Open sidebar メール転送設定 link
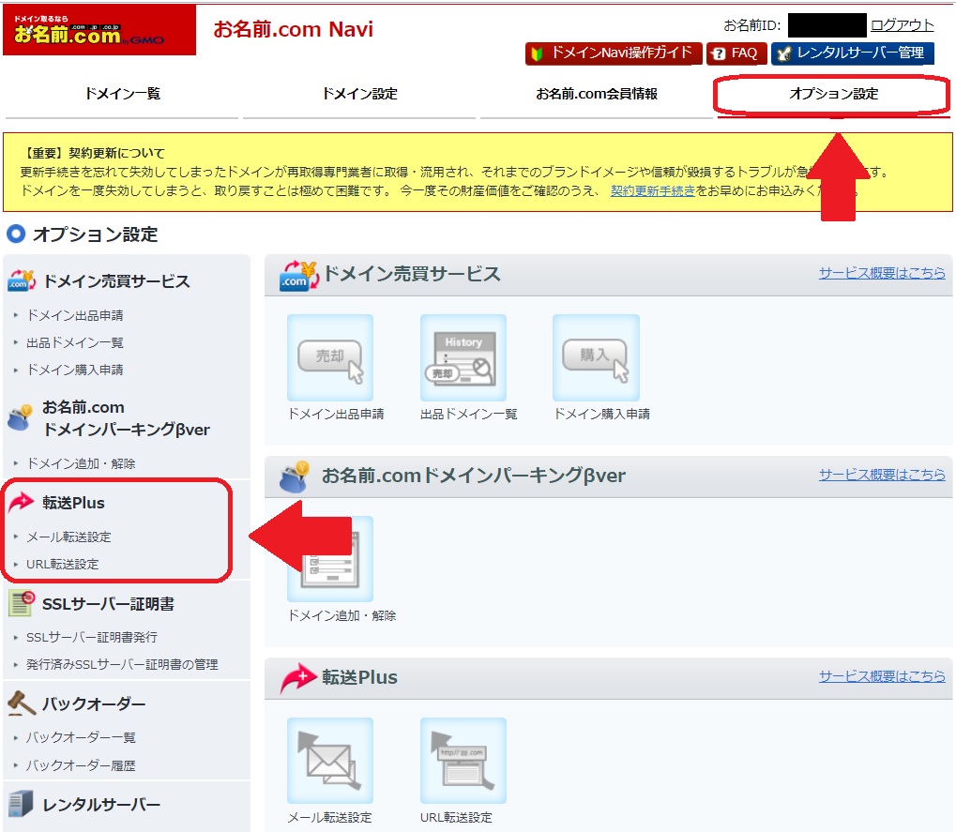 tap(68, 537)
